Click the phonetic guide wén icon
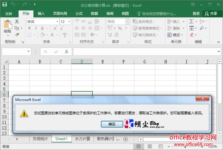 tap(64, 35)
